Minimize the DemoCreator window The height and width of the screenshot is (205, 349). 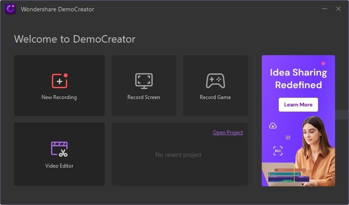click(325, 9)
